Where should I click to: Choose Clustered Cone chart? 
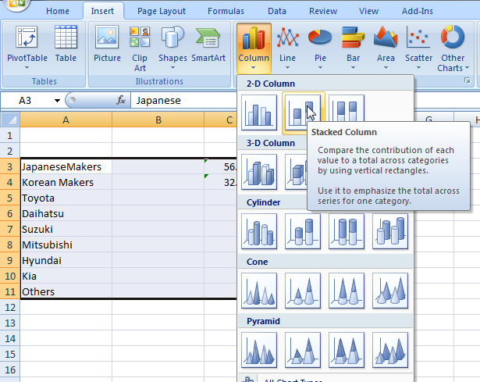coord(259,291)
